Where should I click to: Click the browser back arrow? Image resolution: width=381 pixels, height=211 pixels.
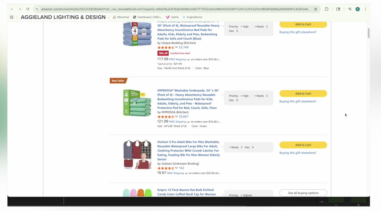[x=12, y=9]
